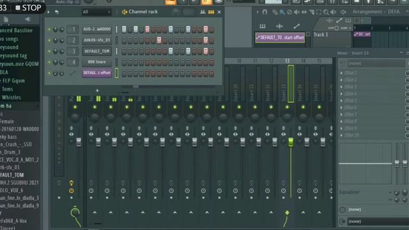Toggle the first step of the 808 Snare row

click(x=124, y=62)
